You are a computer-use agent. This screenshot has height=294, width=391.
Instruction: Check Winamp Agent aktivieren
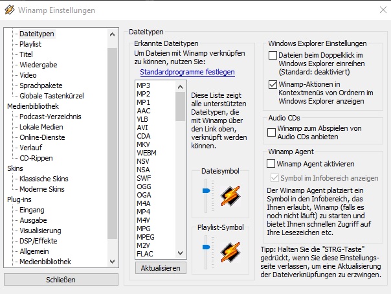click(x=271, y=164)
